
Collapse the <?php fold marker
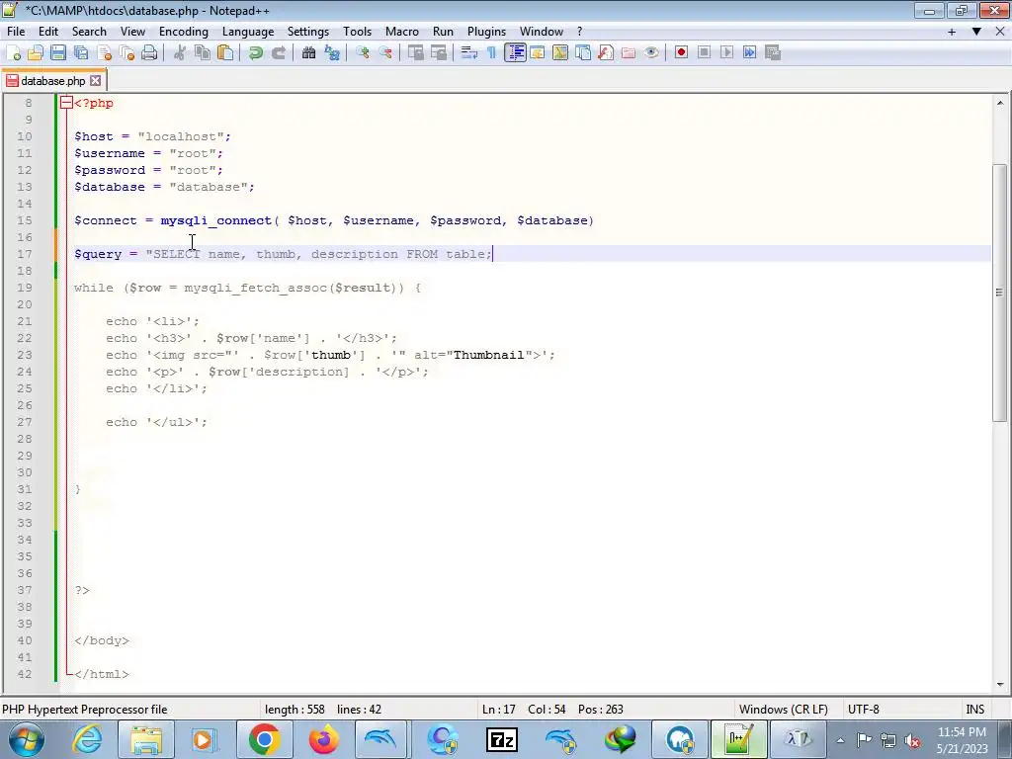[66, 103]
